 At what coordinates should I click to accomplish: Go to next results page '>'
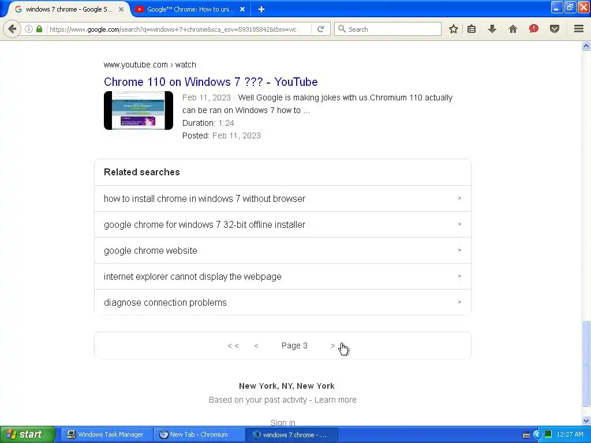pyautogui.click(x=332, y=346)
